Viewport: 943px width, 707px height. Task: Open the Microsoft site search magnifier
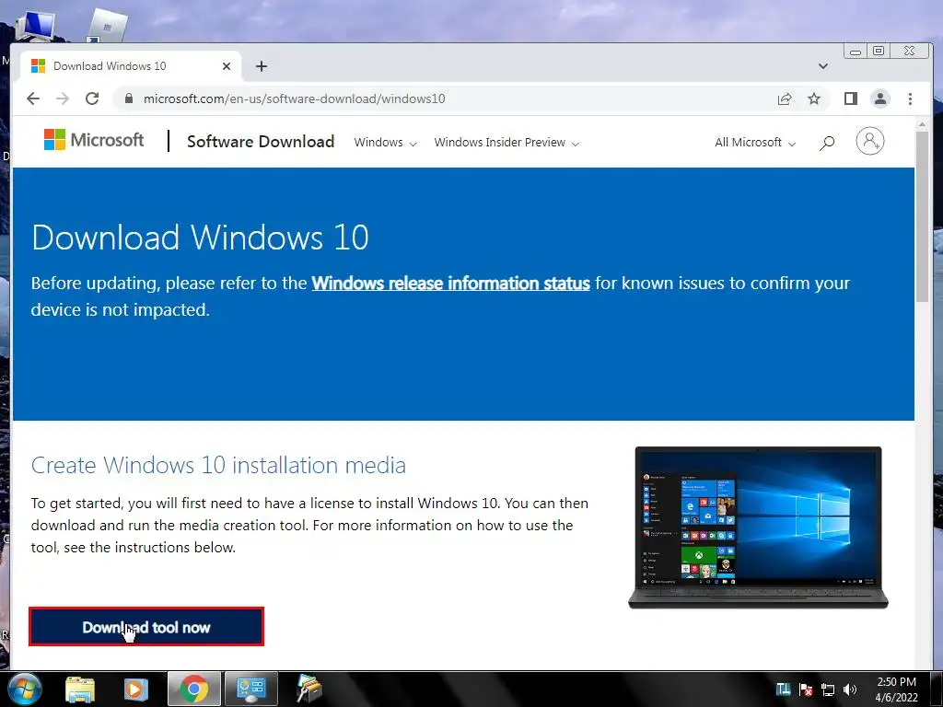pyautogui.click(x=827, y=143)
